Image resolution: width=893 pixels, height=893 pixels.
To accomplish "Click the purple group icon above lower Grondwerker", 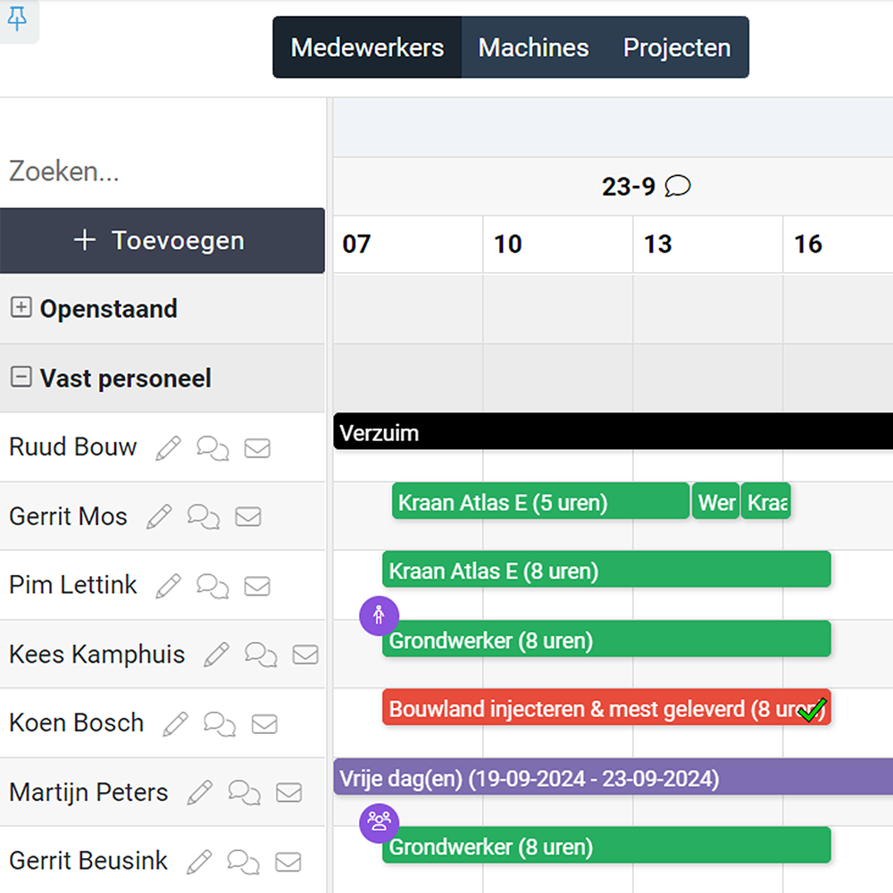I will [x=379, y=822].
